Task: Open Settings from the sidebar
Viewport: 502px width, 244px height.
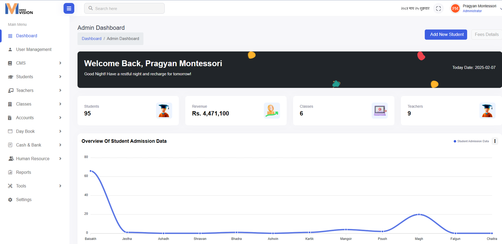Action: click(x=24, y=200)
